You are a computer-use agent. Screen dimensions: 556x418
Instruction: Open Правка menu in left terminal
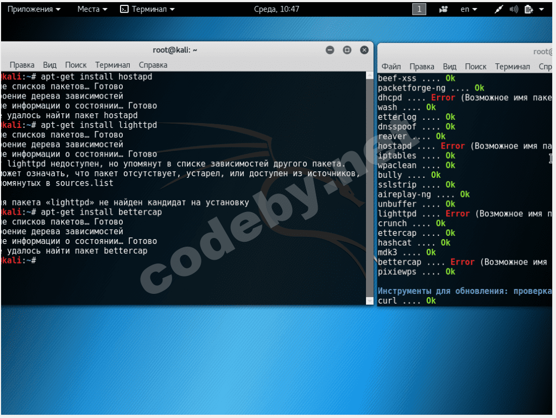pos(22,65)
